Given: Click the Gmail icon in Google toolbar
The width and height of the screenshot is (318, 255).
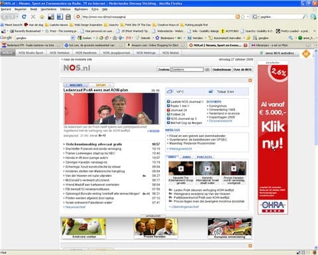Looking at the screenshot, I should pos(129,38).
